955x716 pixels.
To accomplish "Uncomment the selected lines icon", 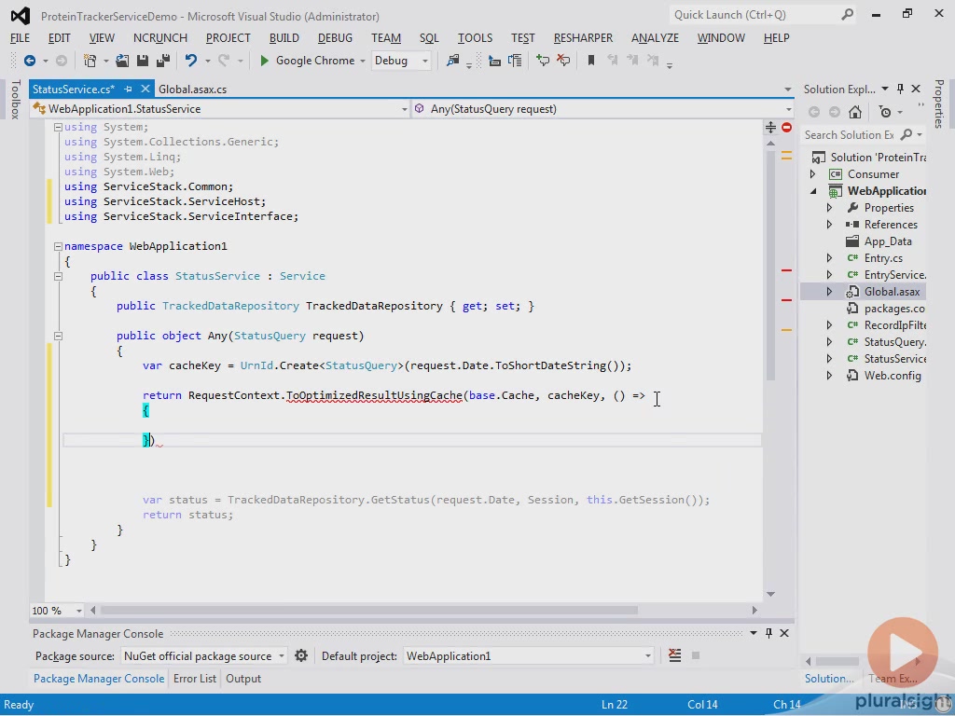I will coord(563,61).
